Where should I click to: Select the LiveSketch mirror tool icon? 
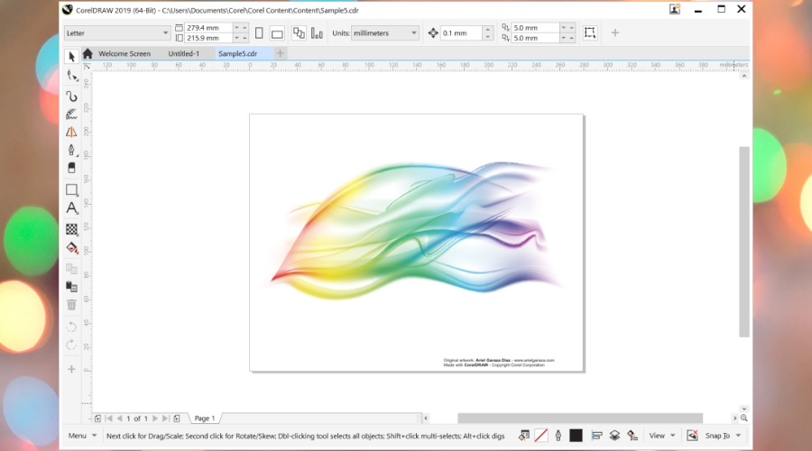pos(71,132)
